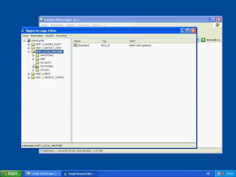The height and width of the screenshot is (177, 236).
Task: Click the Wert column header
Action: click(x=162, y=41)
